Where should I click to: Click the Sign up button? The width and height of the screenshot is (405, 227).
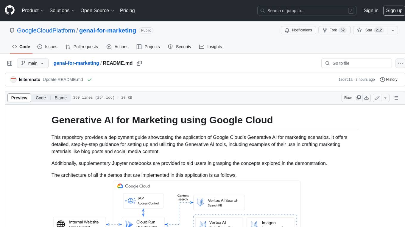point(394,10)
